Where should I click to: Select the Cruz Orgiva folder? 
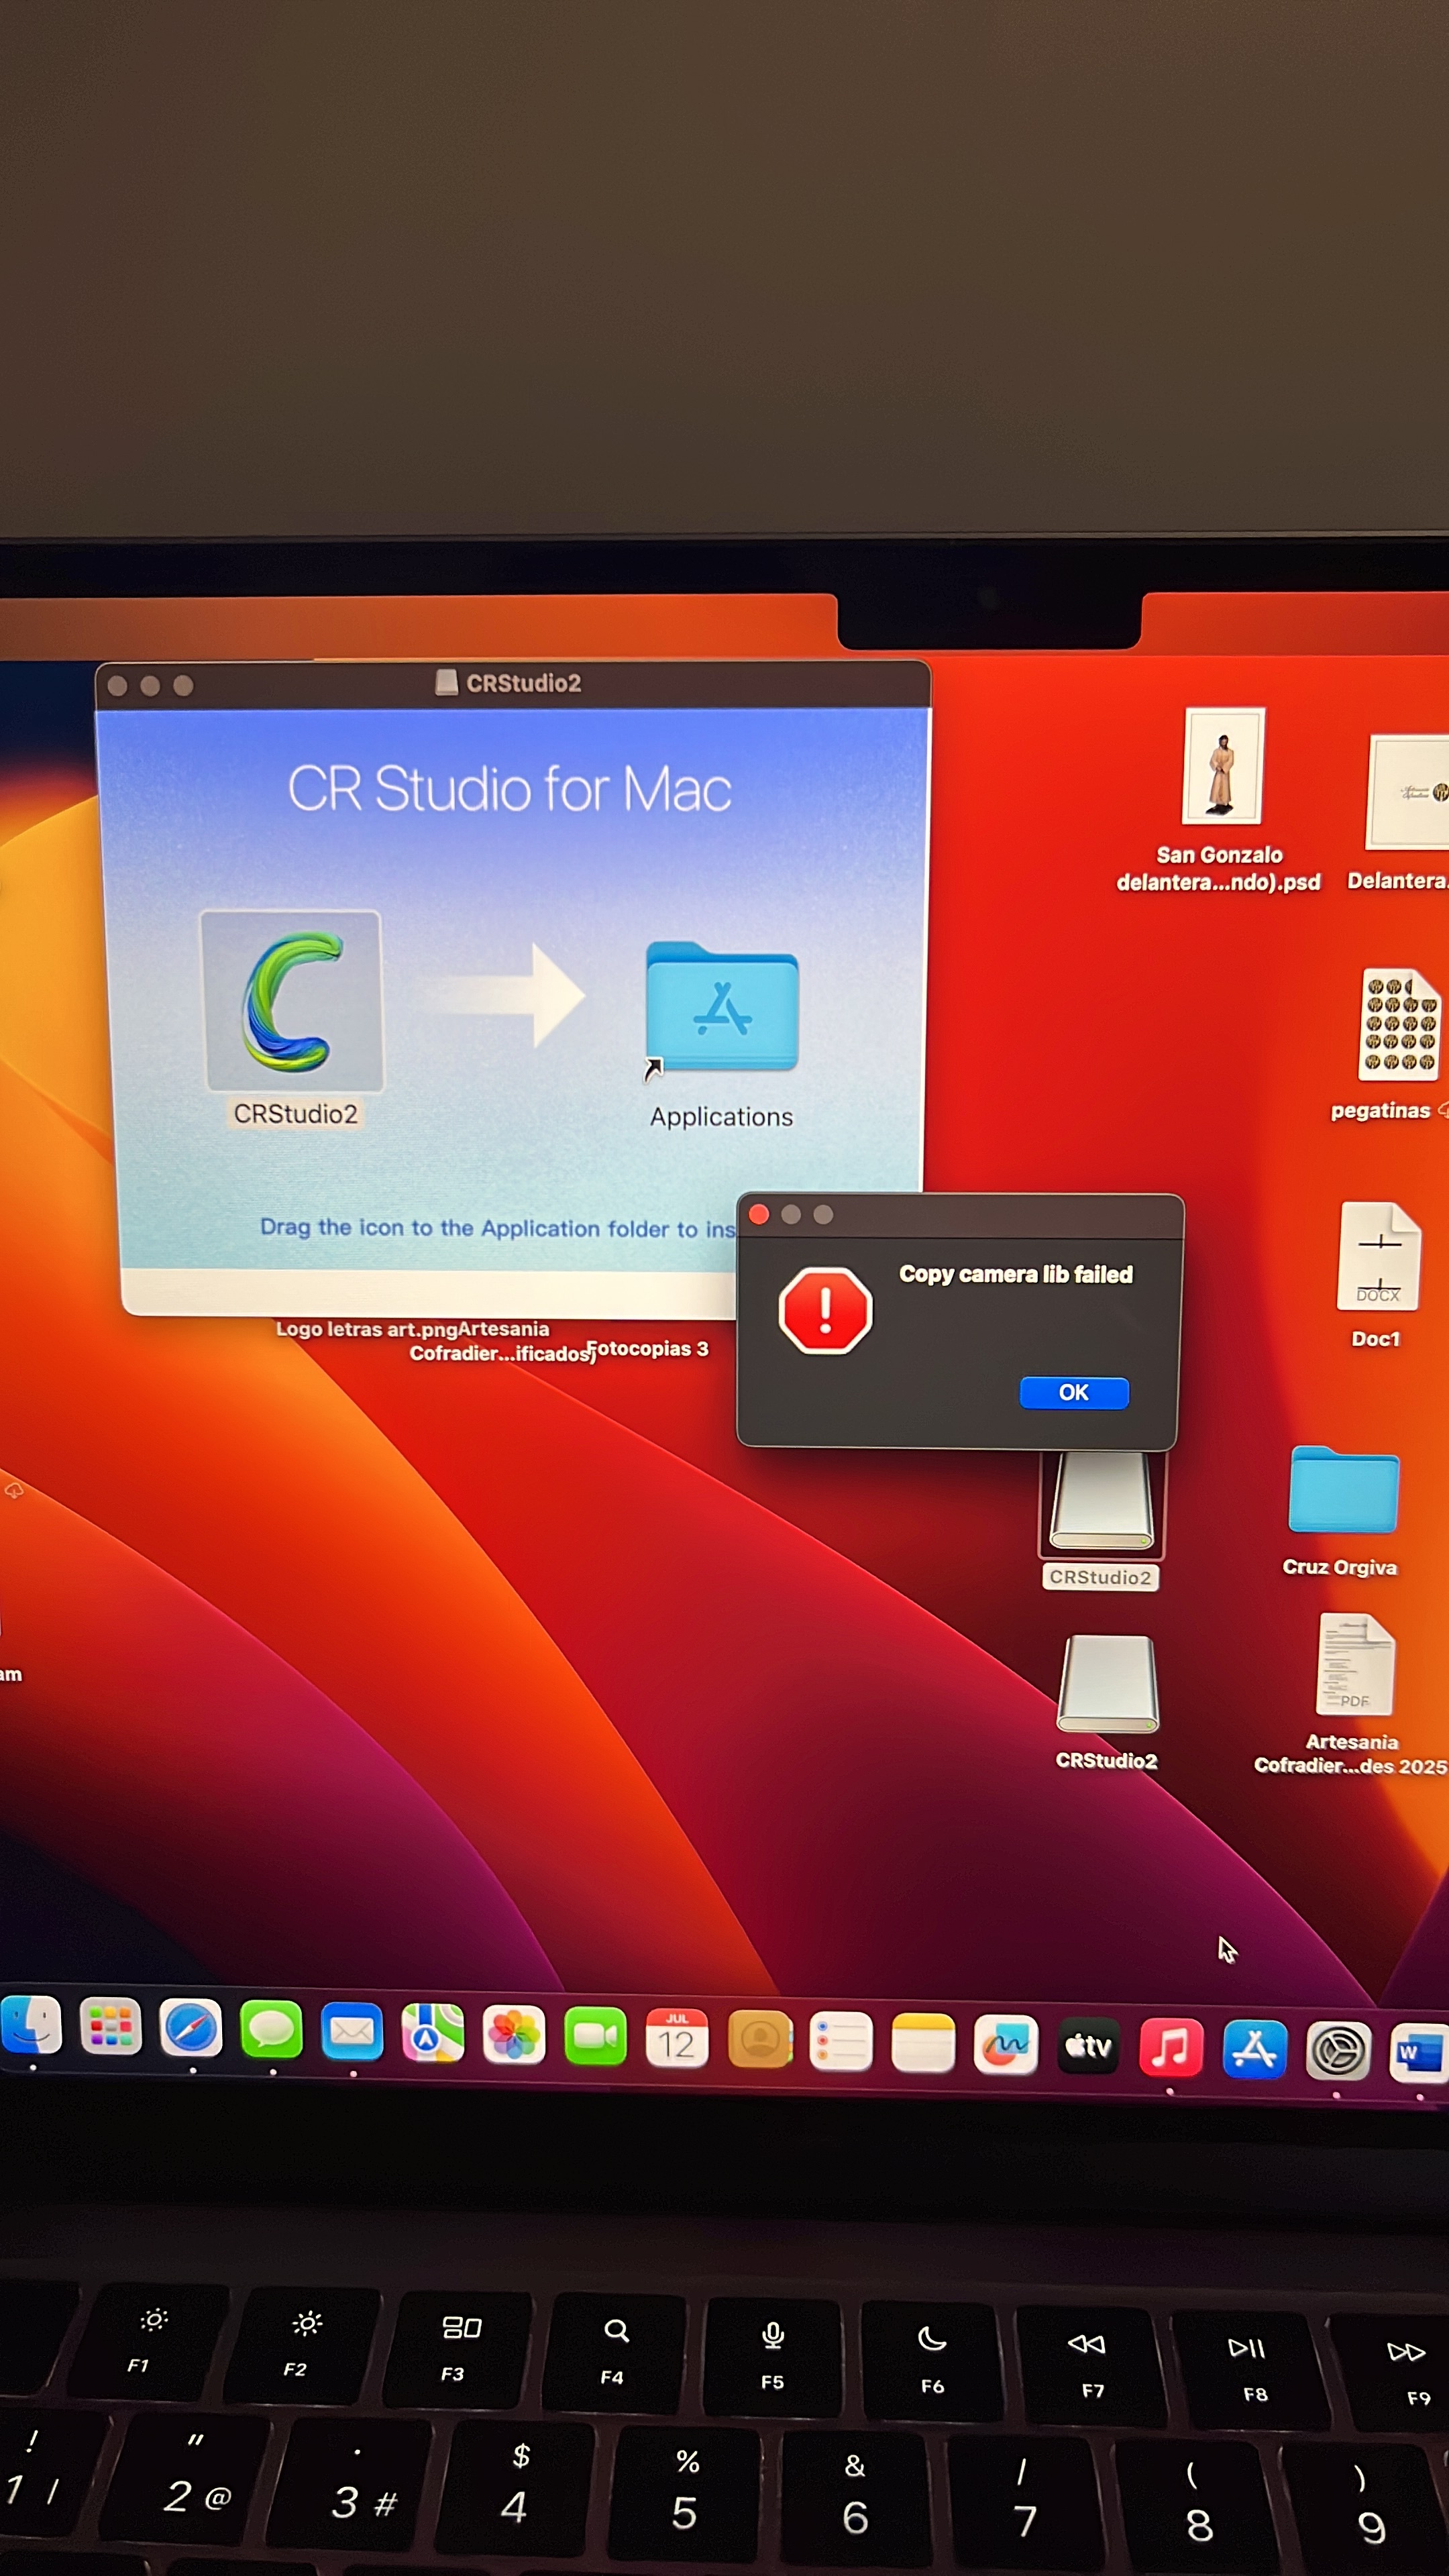point(1343,1490)
